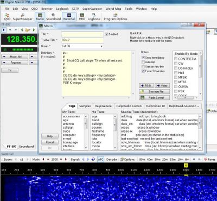Select firstname in His Tags list

[x=98, y=131]
